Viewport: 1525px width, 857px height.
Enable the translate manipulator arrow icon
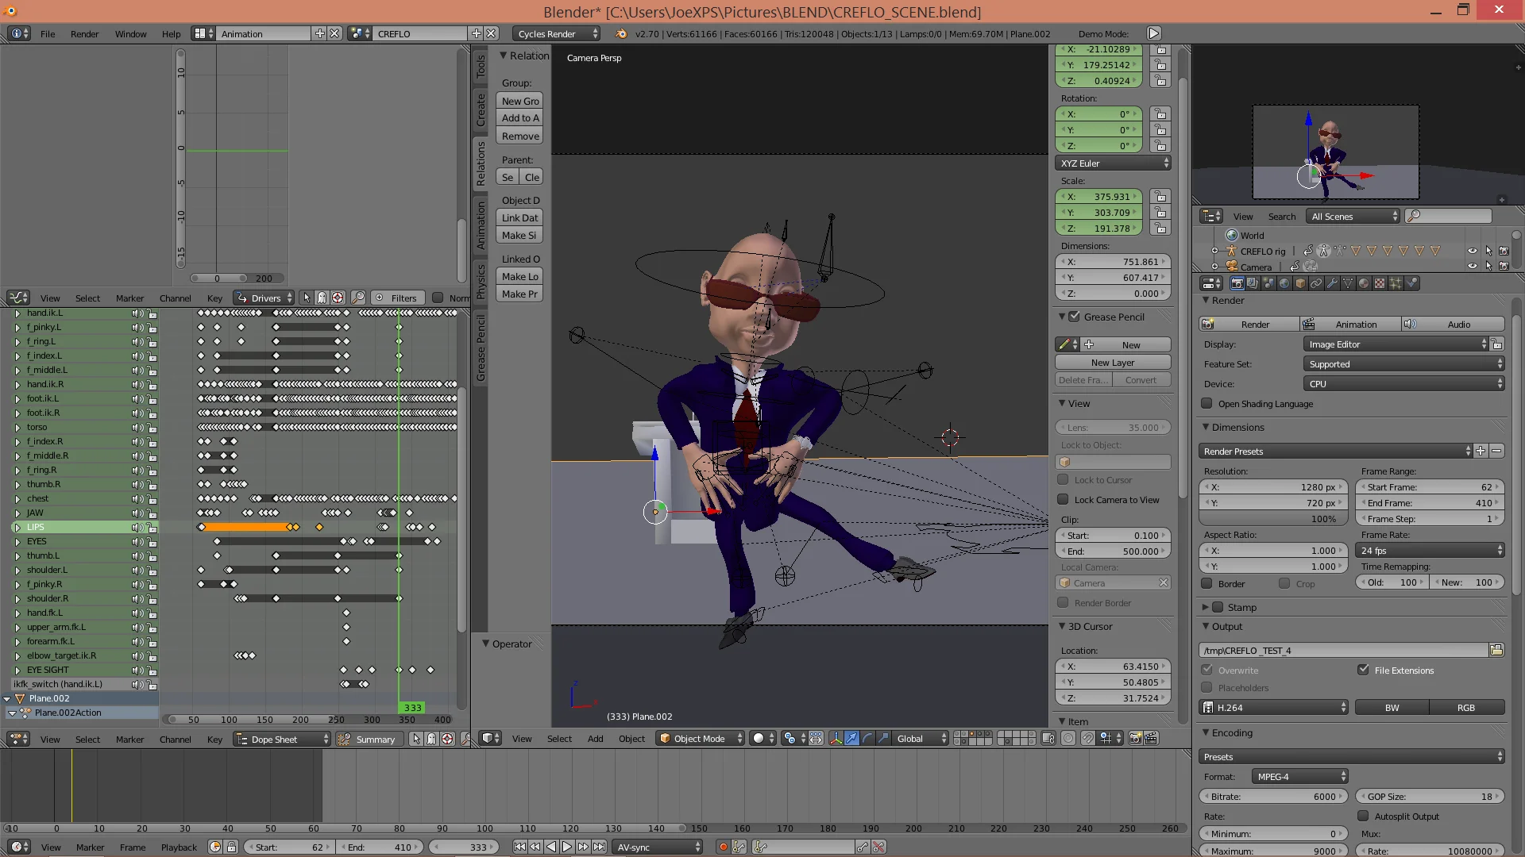(851, 739)
